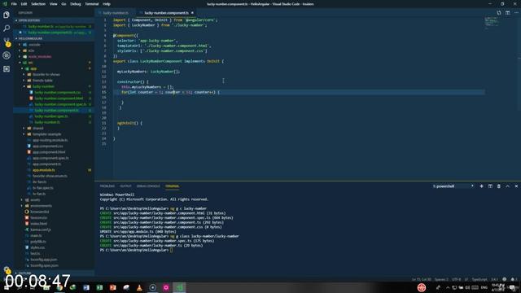Screen dimensions: 521x293
Task: Click the notifications bell in the status bar
Action: tap(513, 279)
